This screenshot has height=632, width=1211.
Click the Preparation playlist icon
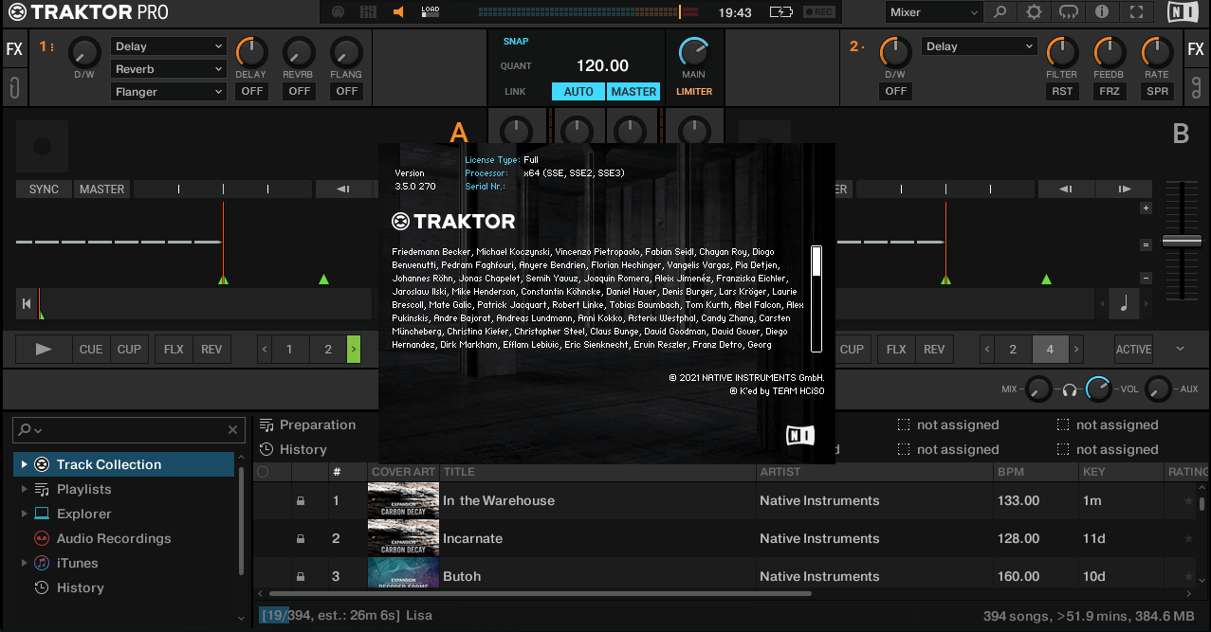click(x=267, y=424)
